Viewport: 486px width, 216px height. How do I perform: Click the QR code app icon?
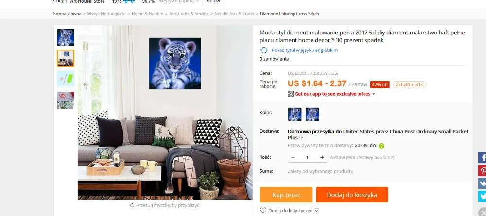tap(291, 94)
